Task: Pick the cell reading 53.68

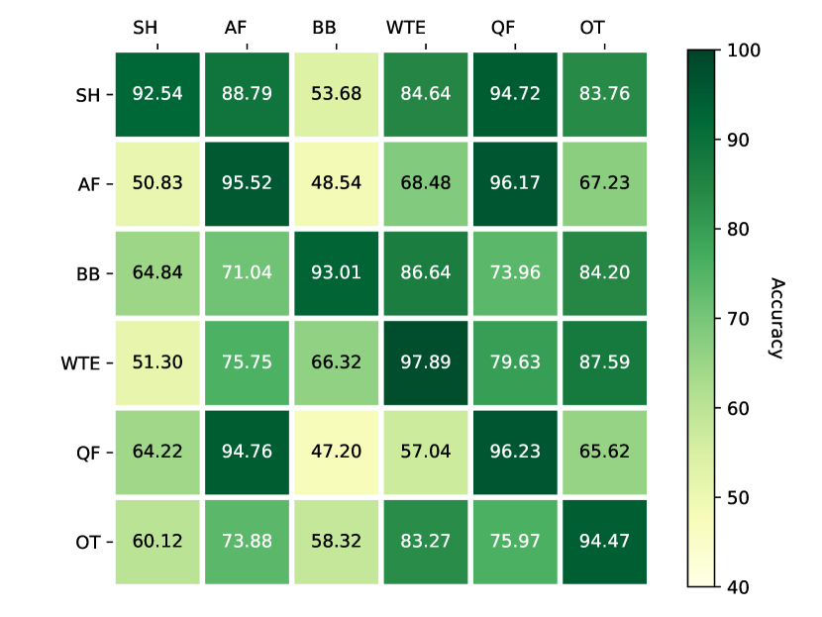Action: (336, 94)
